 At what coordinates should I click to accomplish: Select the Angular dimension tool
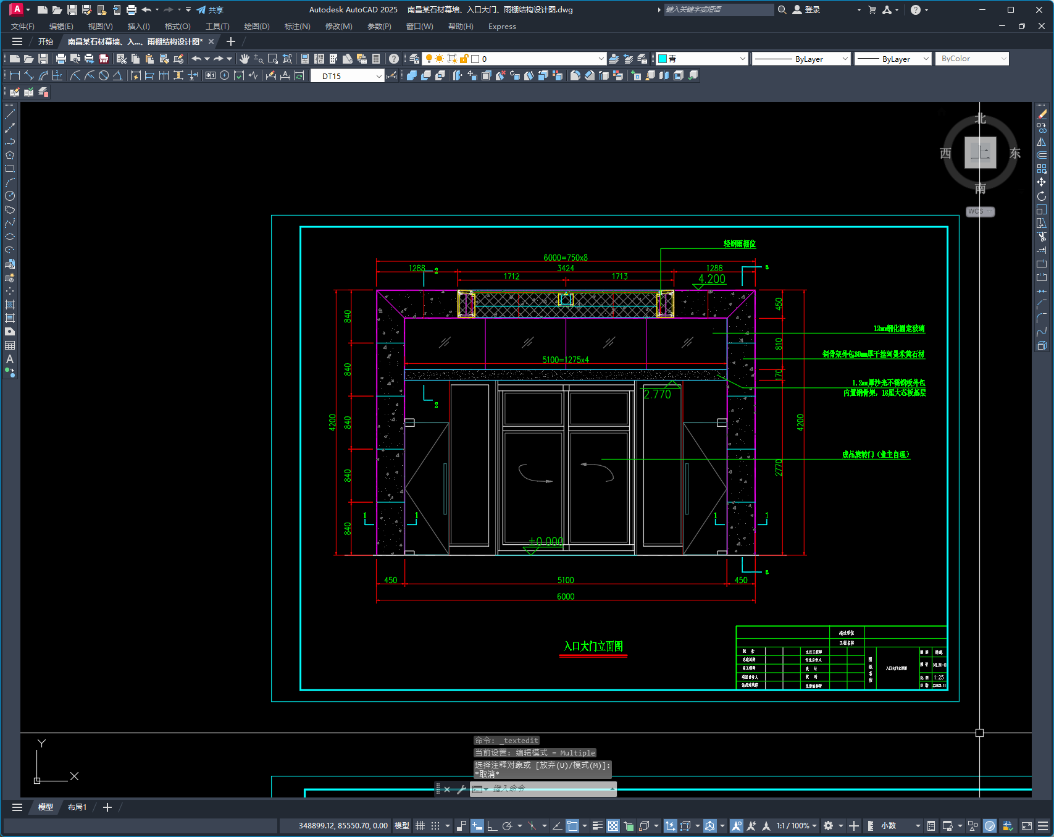coord(117,75)
